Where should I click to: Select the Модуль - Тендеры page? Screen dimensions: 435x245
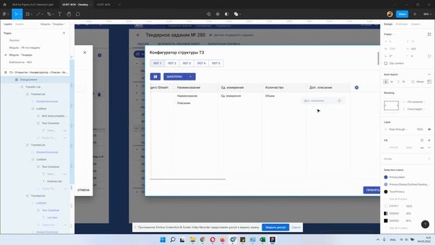coord(20,55)
